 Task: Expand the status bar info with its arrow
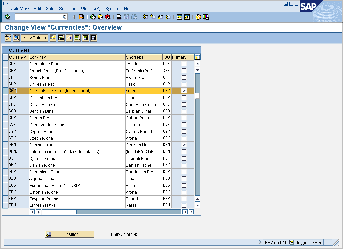(260, 242)
